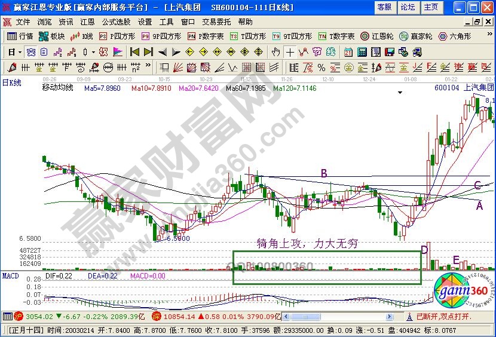Open the 设置 menu
This screenshot has height=337, width=496.
(x=145, y=22)
